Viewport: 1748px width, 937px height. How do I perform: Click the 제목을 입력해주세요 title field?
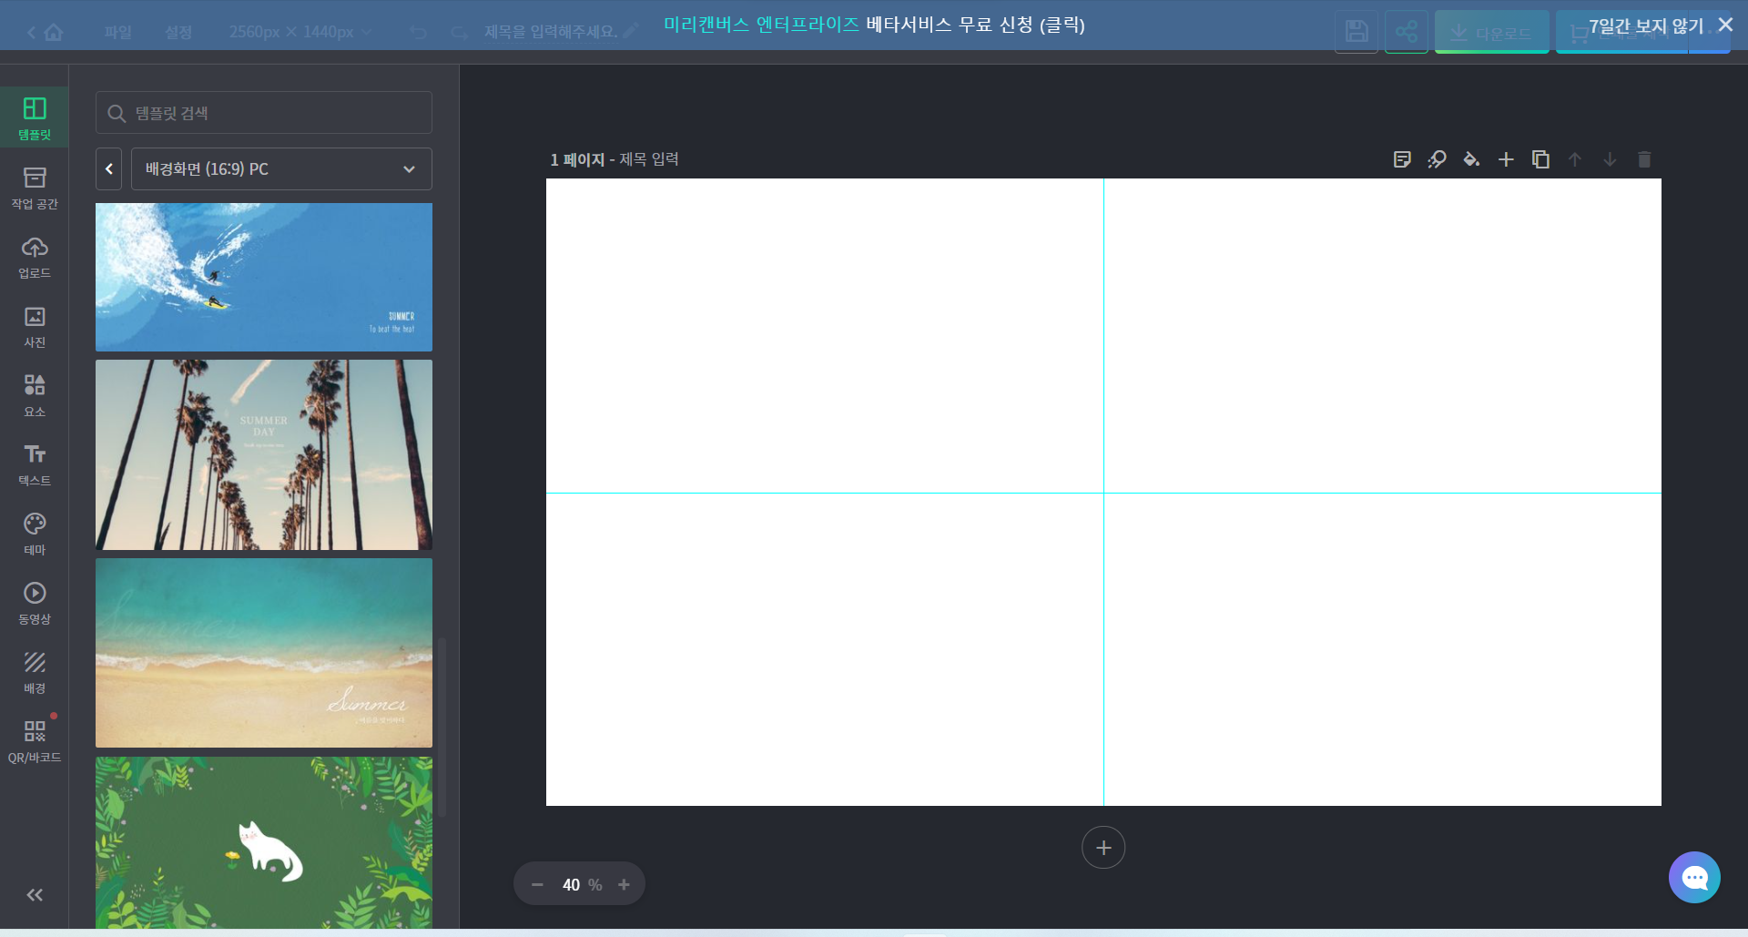pyautogui.click(x=552, y=32)
